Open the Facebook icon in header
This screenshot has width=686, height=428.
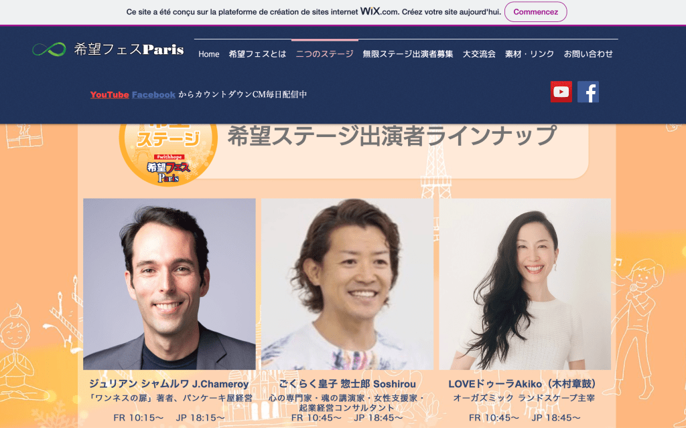(588, 92)
